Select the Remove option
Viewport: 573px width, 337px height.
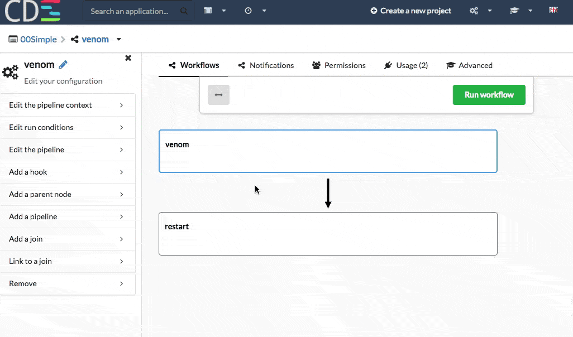click(x=68, y=283)
